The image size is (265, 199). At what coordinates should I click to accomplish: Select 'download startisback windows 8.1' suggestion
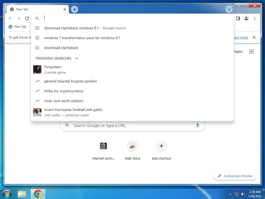point(132,28)
